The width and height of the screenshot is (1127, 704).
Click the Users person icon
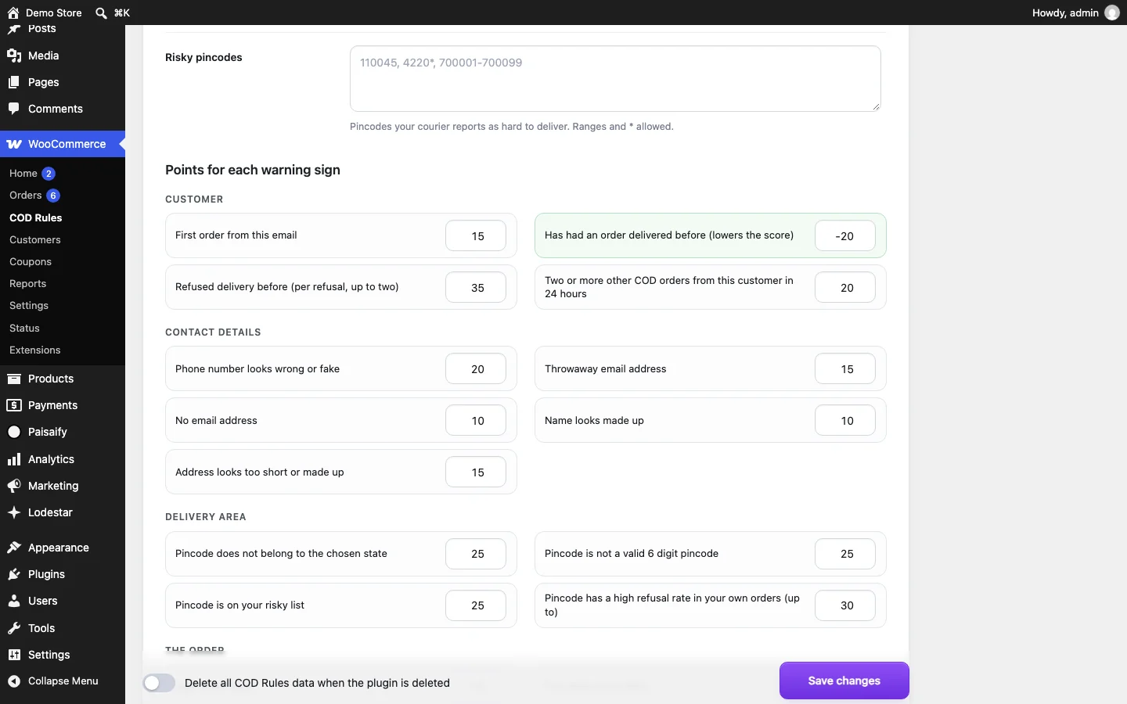14,601
